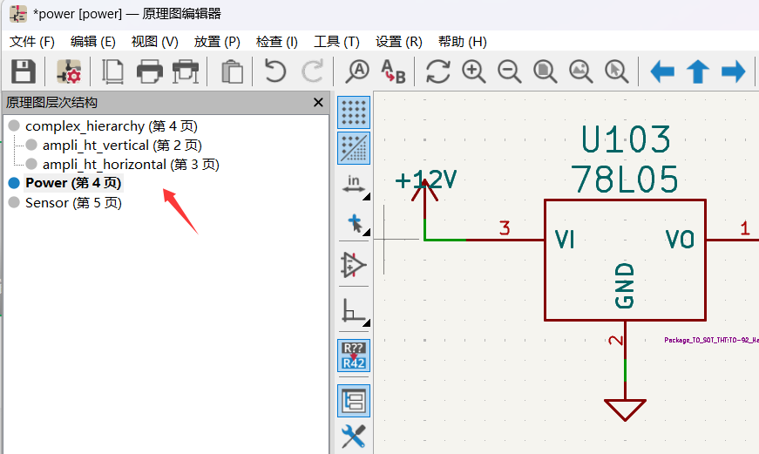
Task: Toggle the crosshair cursor icon
Action: point(355,224)
